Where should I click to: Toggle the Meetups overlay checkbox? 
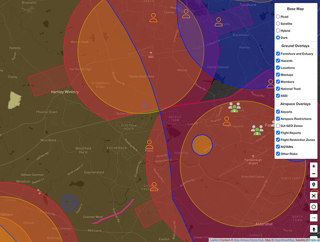278,75
